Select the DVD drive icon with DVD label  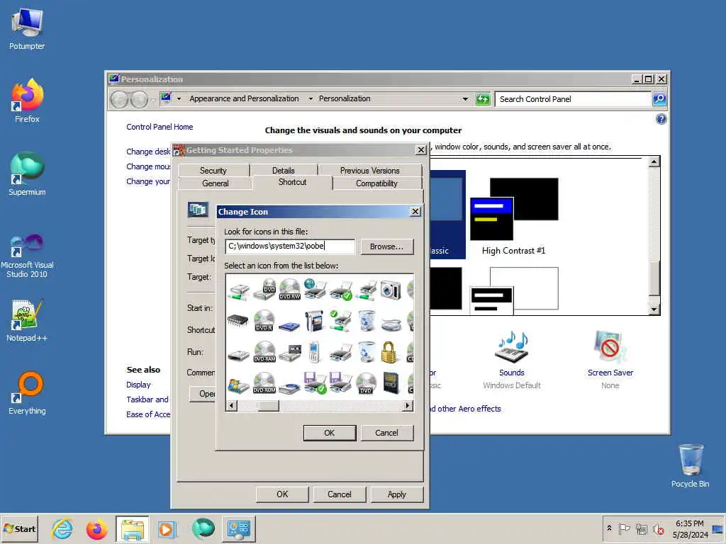pyautogui.click(x=264, y=290)
